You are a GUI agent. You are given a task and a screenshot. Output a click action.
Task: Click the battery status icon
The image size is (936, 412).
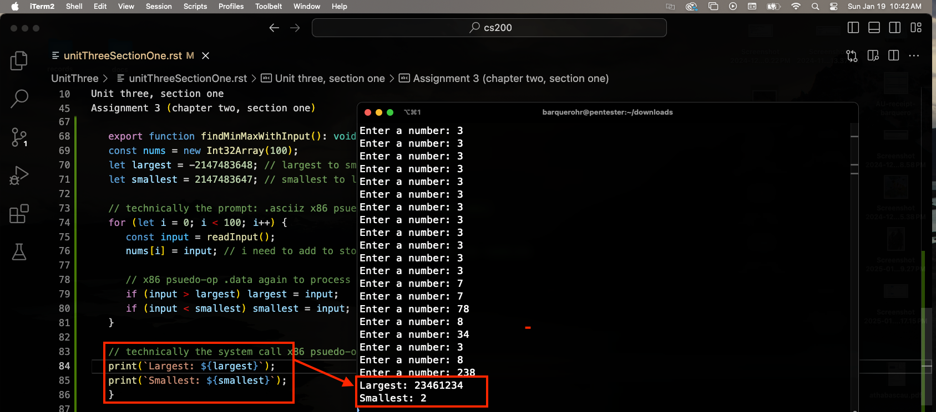[x=773, y=7]
